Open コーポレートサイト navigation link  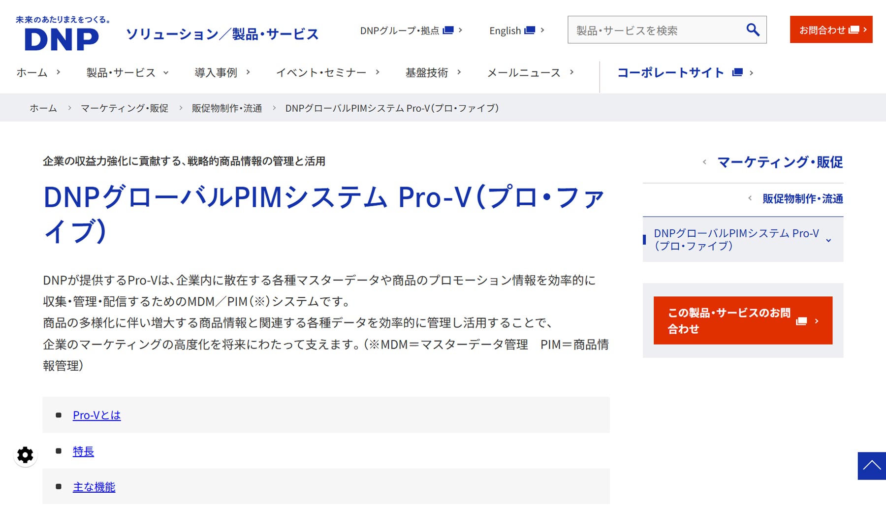(x=685, y=73)
